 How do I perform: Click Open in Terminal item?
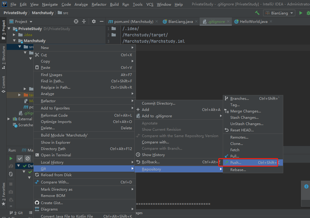(84, 155)
